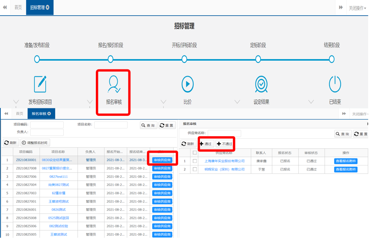Click the 不通过 reject button
Viewport: 369px width, 241px height.
pyautogui.click(x=225, y=144)
